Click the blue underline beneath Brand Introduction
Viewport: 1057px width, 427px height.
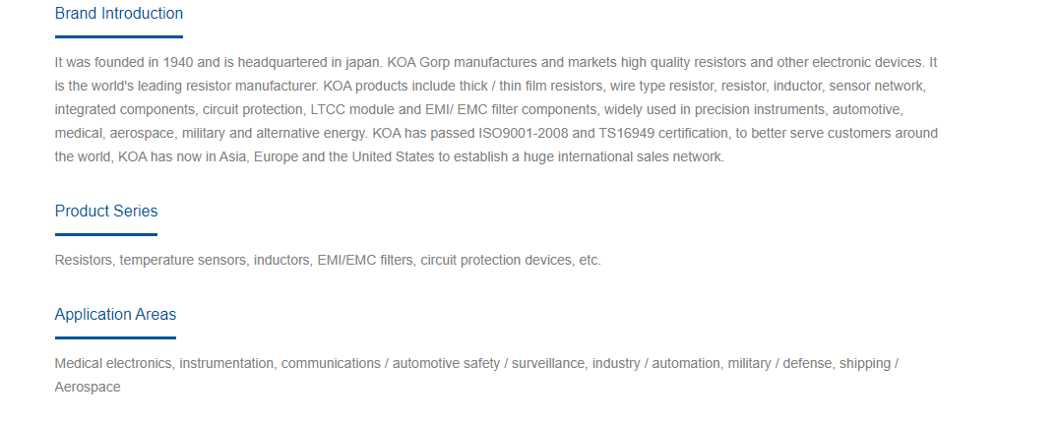pos(119,36)
